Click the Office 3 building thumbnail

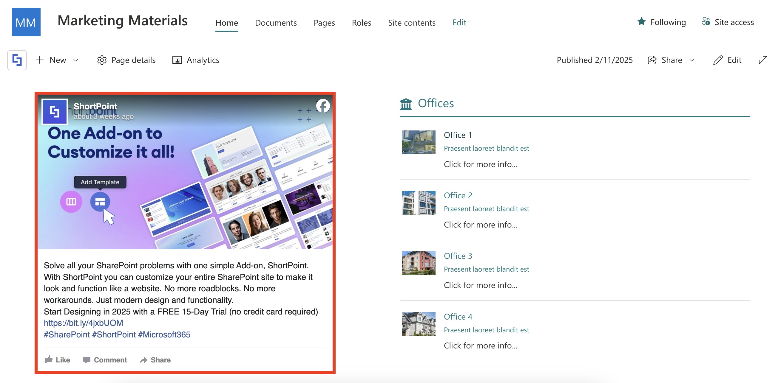click(x=418, y=263)
